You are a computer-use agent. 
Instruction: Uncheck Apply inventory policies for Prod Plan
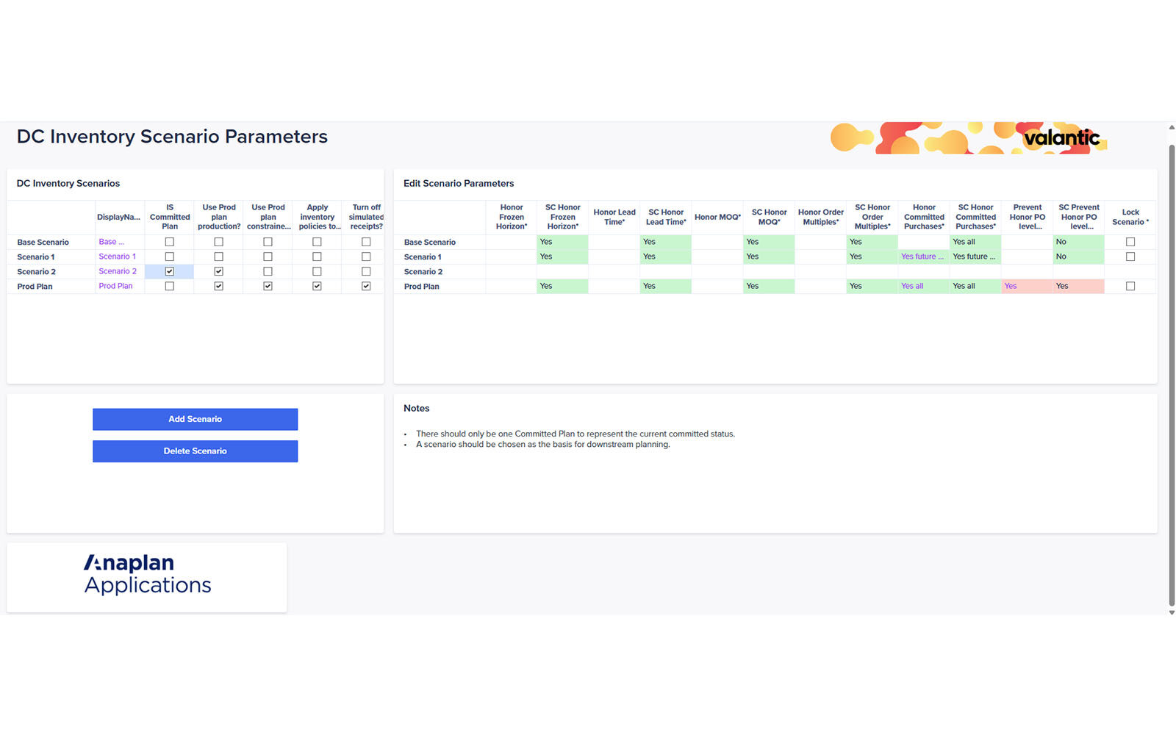[317, 286]
